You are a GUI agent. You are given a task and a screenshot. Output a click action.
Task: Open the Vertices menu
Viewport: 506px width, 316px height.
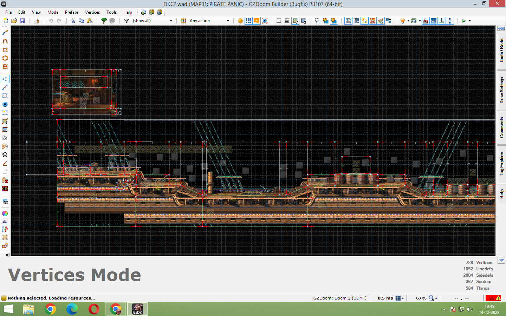(92, 12)
